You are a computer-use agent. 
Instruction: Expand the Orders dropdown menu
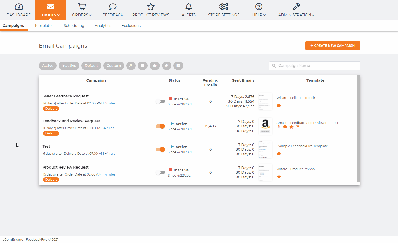pos(82,10)
